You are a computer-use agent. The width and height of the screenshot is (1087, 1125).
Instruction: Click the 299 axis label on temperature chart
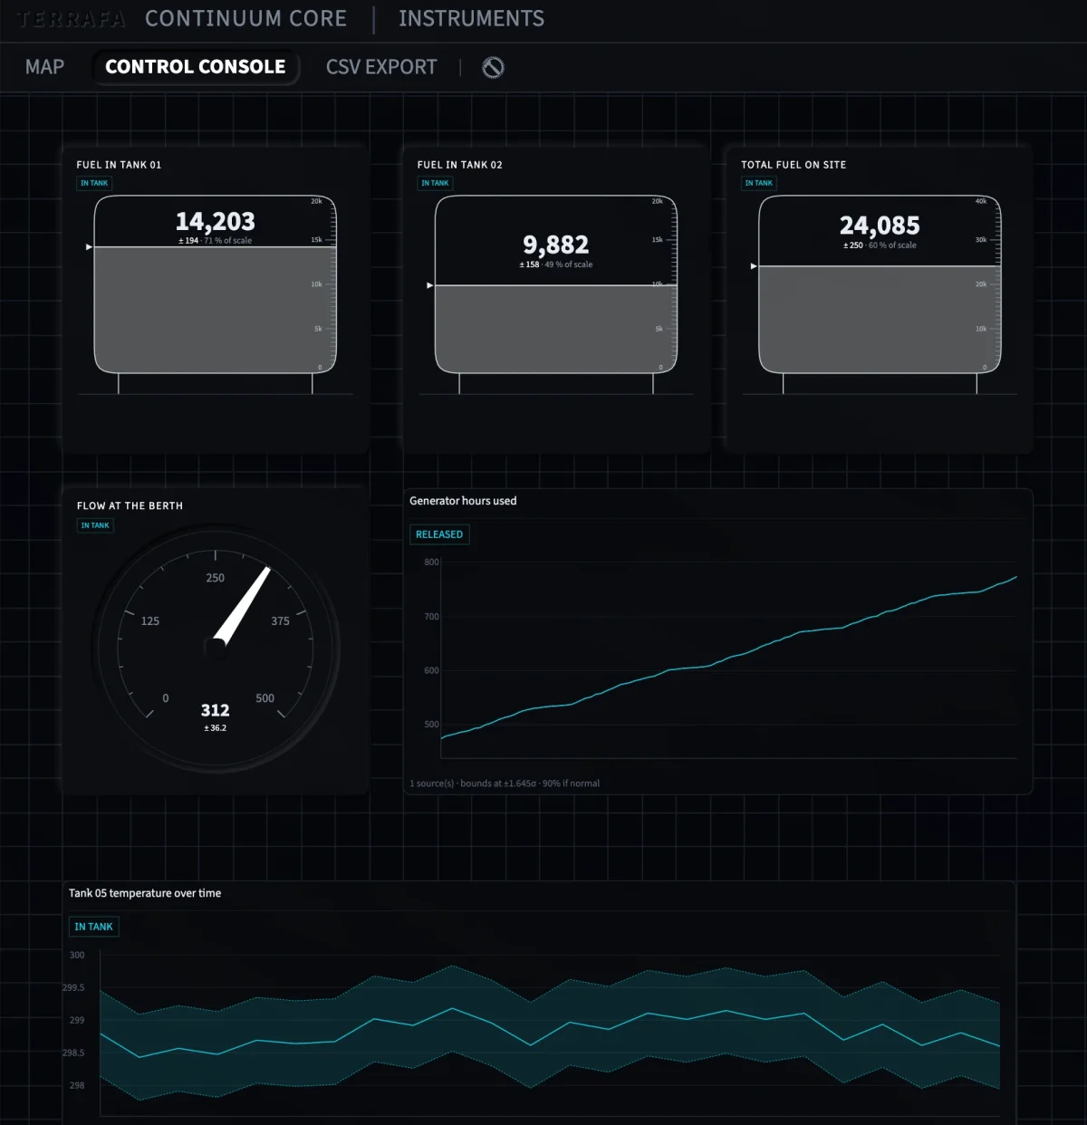(x=77, y=1021)
